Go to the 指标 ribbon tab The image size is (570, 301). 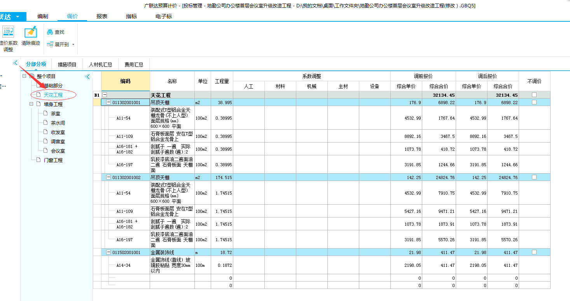click(131, 16)
